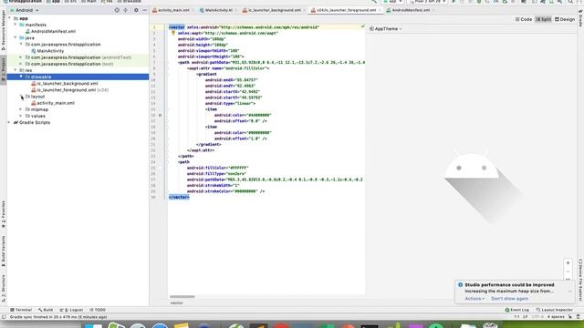This screenshot has height=328, width=584.
Task: Select opened file locator target icon
Action: pos(117,10)
